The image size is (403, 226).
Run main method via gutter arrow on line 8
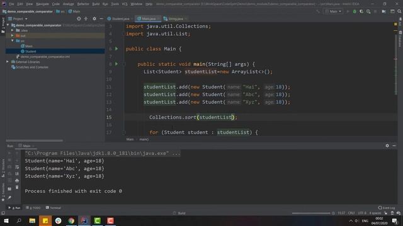116,64
